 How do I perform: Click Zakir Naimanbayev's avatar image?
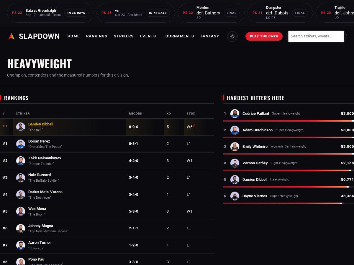[x=21, y=161]
